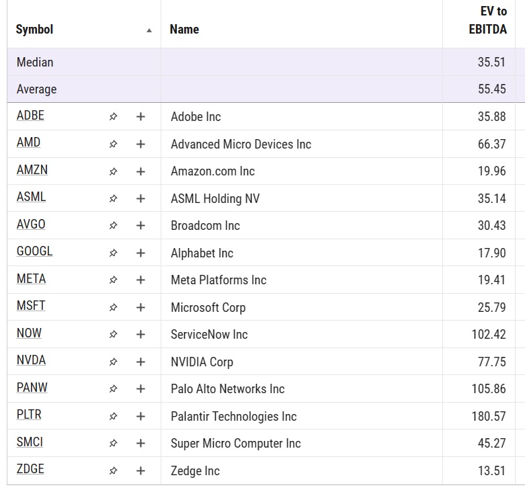The width and height of the screenshot is (525, 494).
Task: Click the 'NVIDIA Corp' name cell
Action: 202,362
